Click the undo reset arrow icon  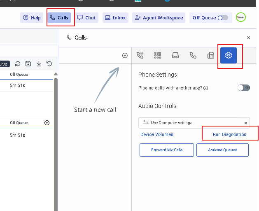pos(49,63)
